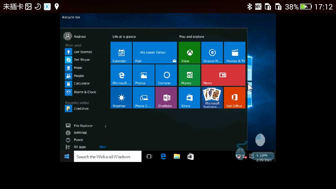This screenshot has height=189, width=336.
Task: Tap the NFC status bar icon
Action: pyautogui.click(x=258, y=7)
